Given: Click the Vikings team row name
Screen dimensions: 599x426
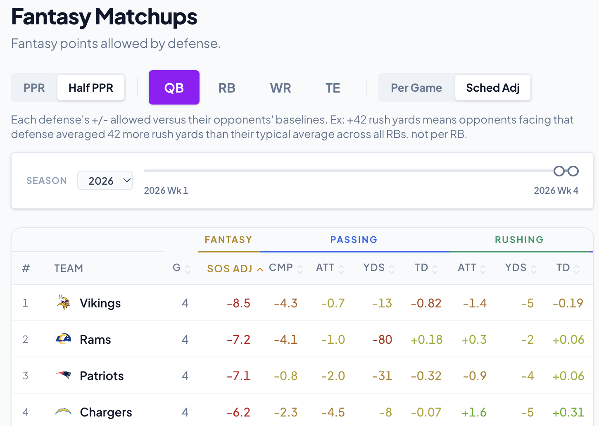Looking at the screenshot, I should point(100,303).
